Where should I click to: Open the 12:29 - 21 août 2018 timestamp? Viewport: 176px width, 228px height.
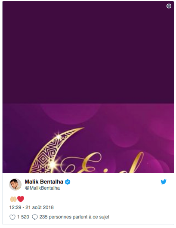(31, 207)
